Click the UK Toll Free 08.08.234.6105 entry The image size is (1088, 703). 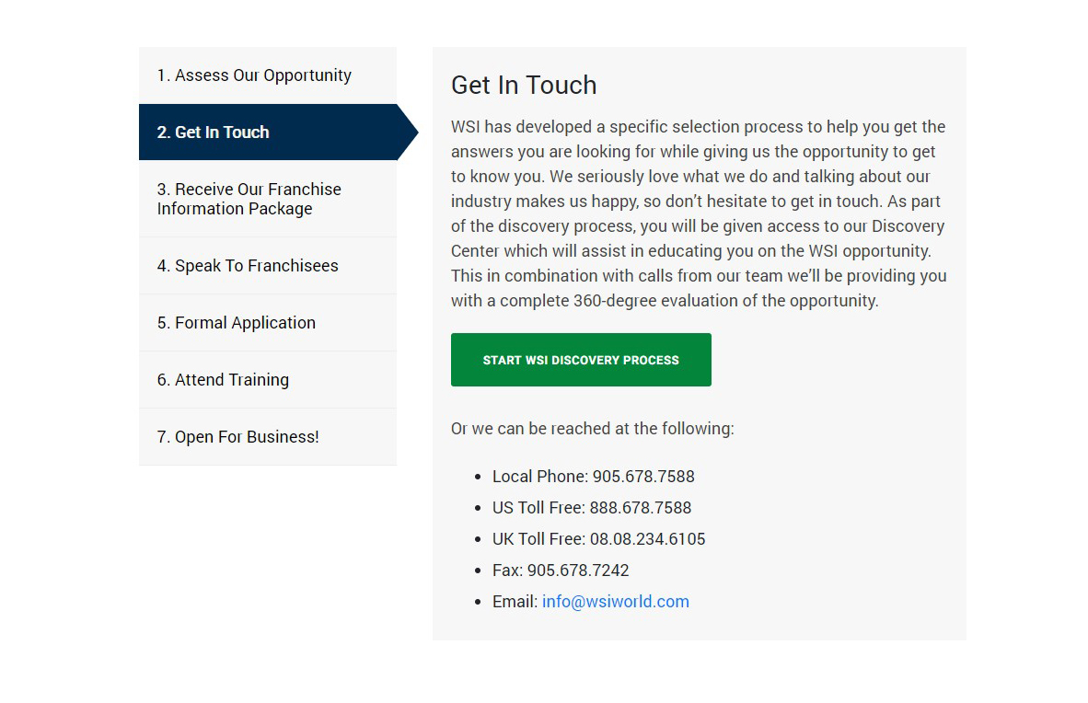(x=599, y=539)
